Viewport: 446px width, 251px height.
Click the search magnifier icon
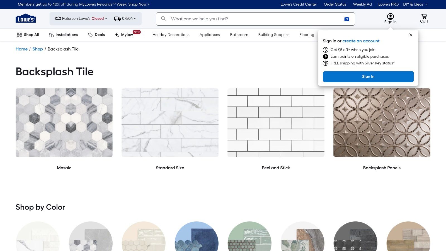point(163,19)
